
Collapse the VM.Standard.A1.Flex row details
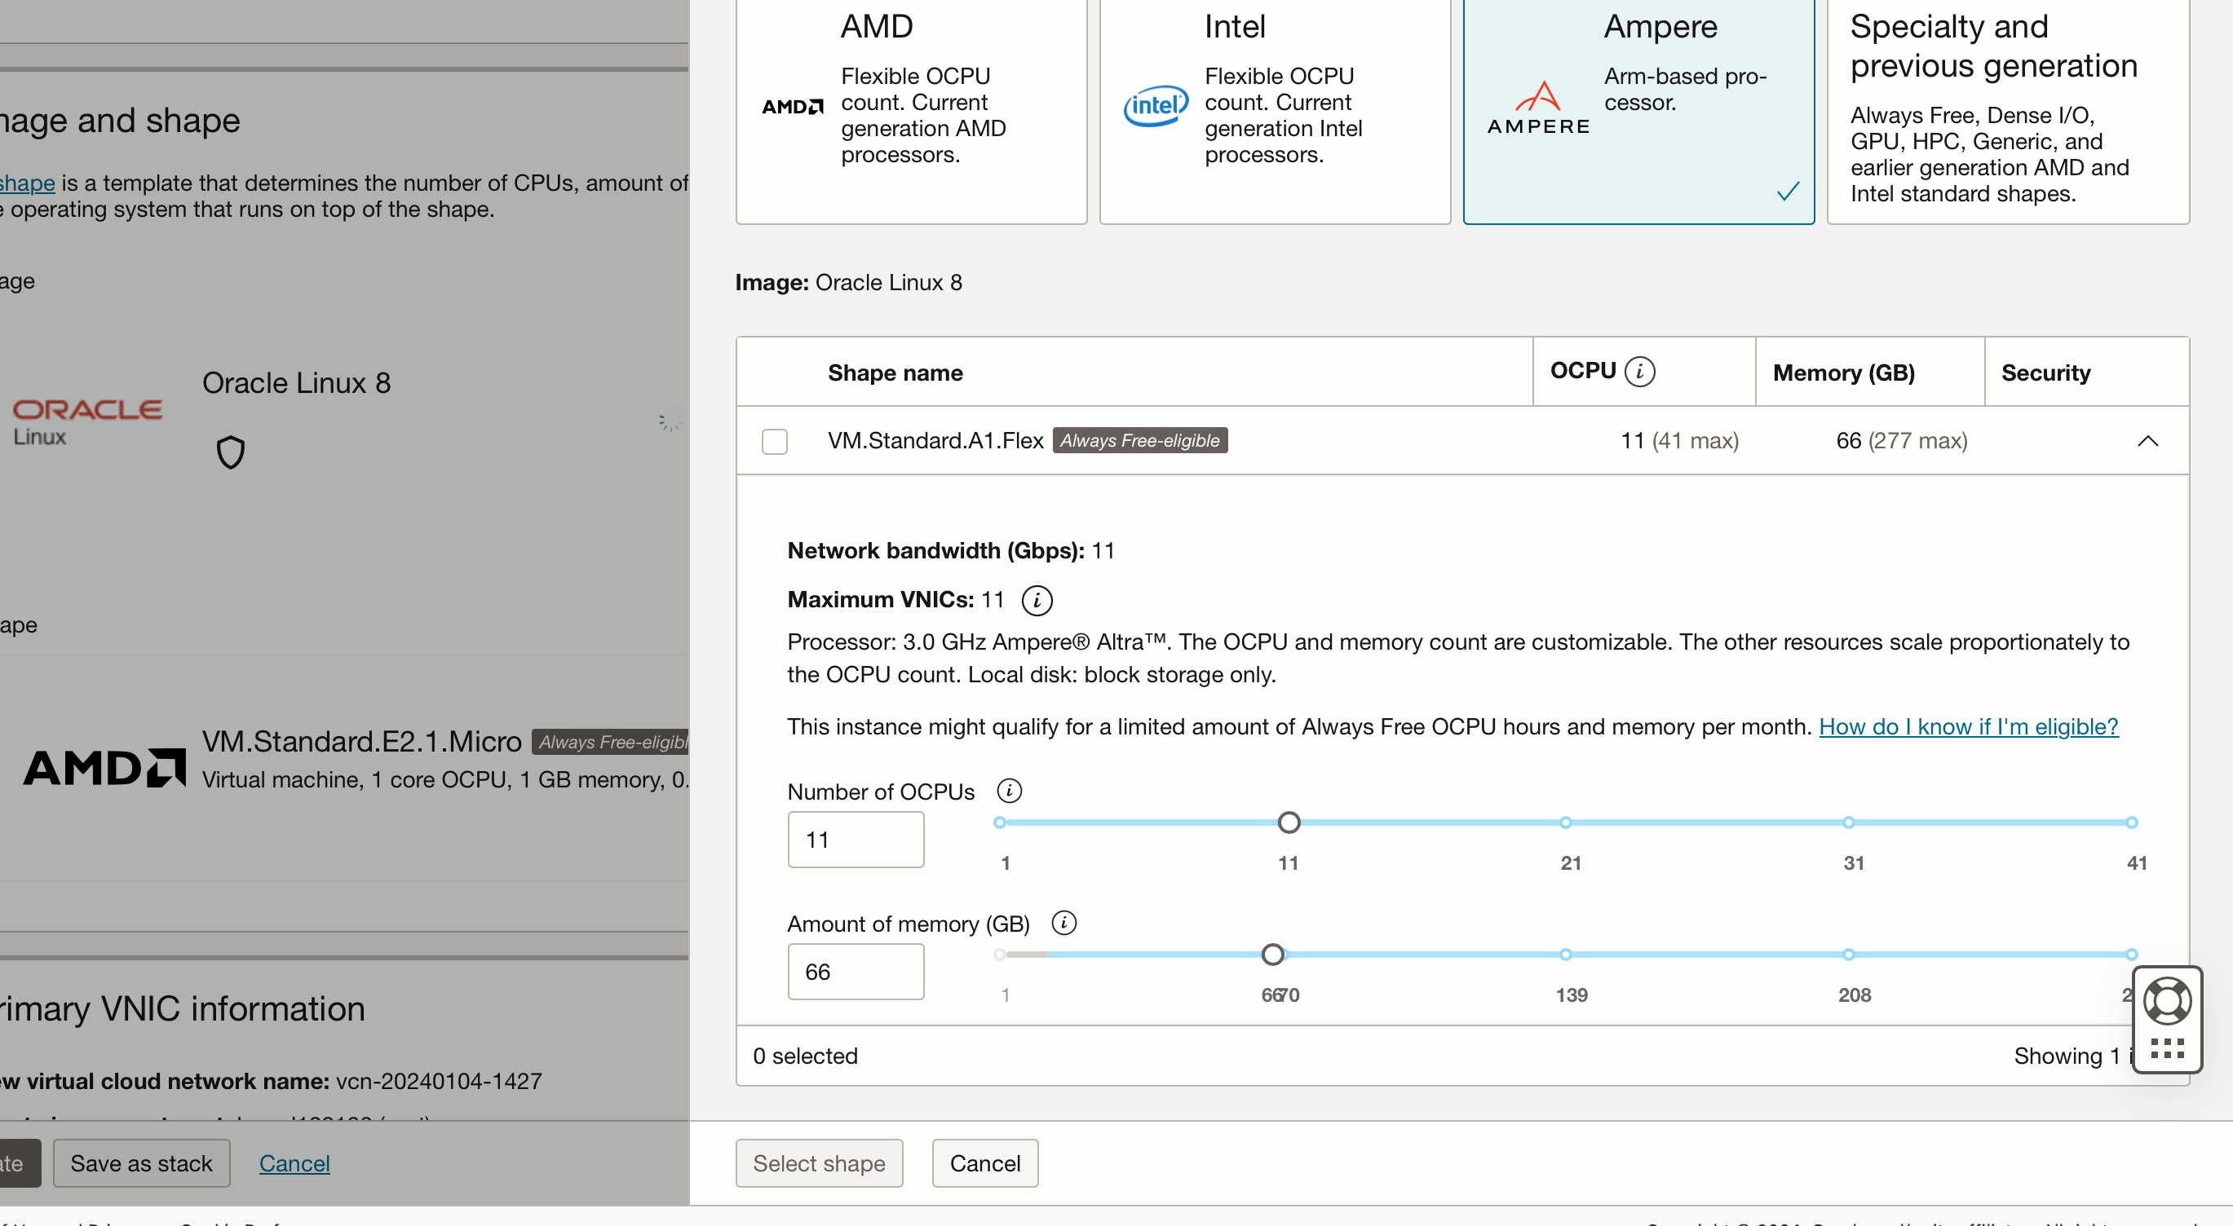(2147, 441)
